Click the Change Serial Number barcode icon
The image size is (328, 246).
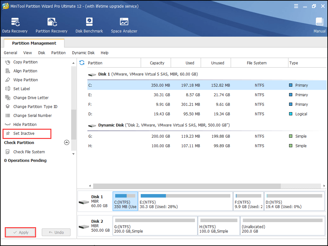(8, 115)
